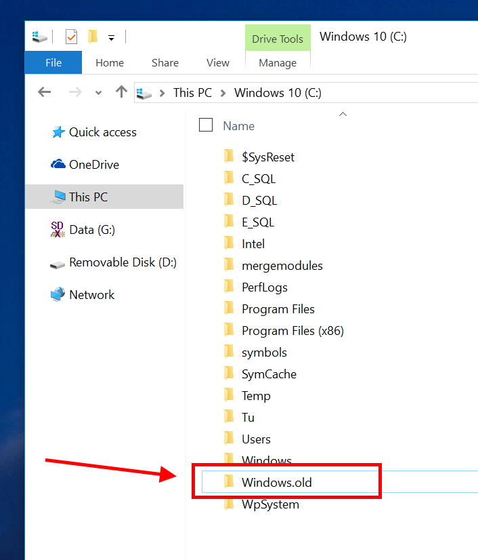
Task: Select the mergemodules folder icon
Action: [229, 264]
